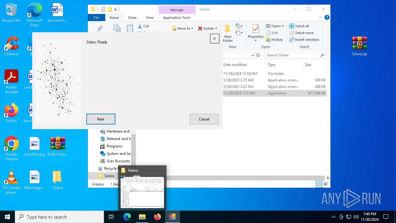The height and width of the screenshot is (223, 396).
Task: Create a New folder
Action: click(x=228, y=33)
